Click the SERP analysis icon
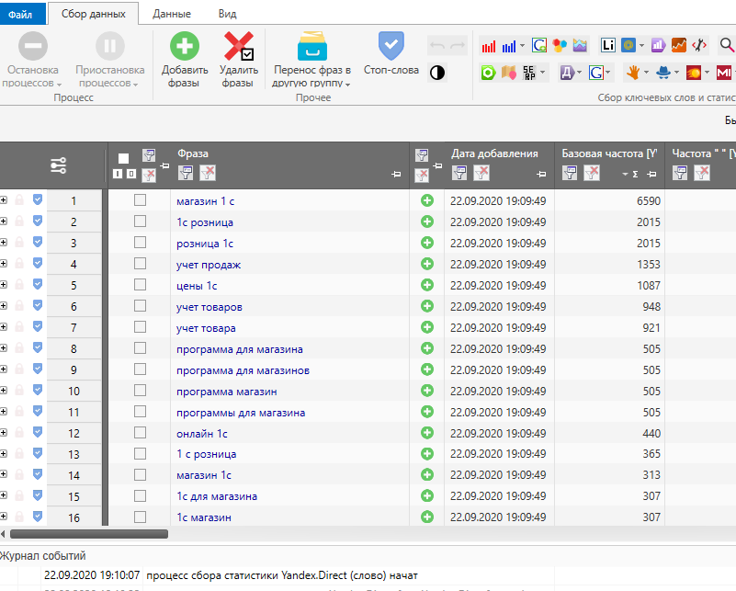Screen dimensions: 736x591 point(530,73)
